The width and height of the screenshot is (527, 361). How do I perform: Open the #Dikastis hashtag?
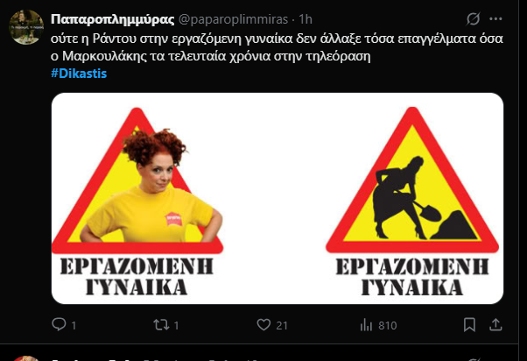pos(79,74)
